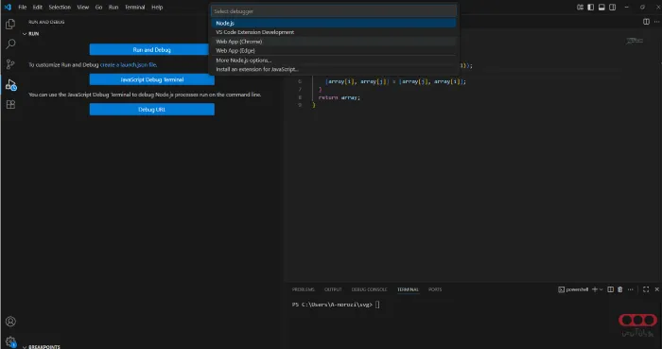Viewport: 662px width, 349px height.
Task: Select Web App (Chrome) debugger
Action: (334, 42)
